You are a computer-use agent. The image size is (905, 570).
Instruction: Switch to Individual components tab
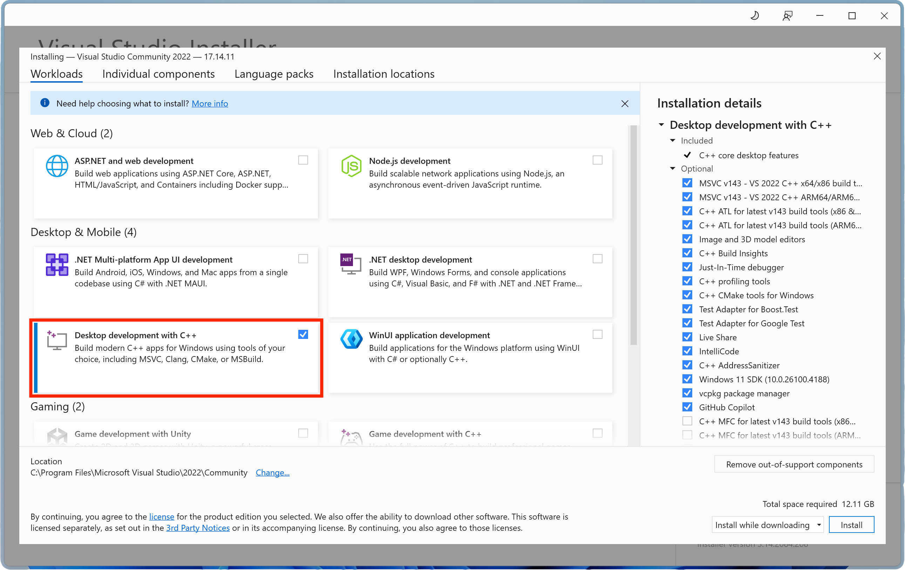(158, 74)
